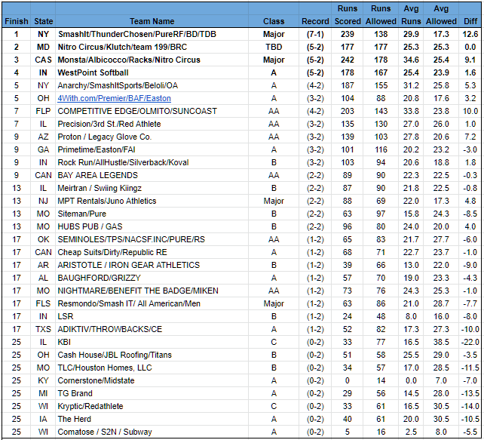
Task: Click the Class column header
Action: click(274, 21)
